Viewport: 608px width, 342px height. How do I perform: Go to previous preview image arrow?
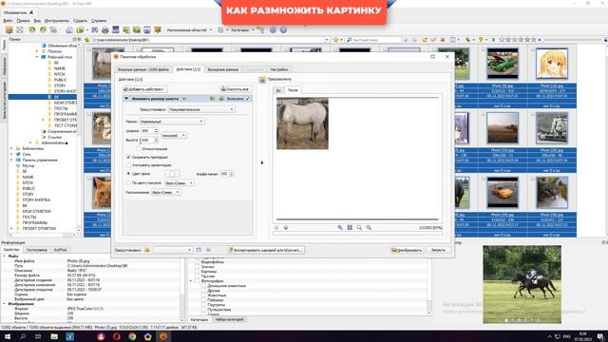tap(276, 228)
